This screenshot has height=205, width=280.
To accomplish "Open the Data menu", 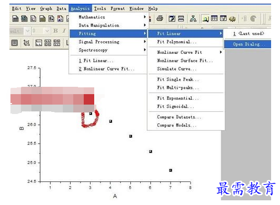I will tap(61, 8).
